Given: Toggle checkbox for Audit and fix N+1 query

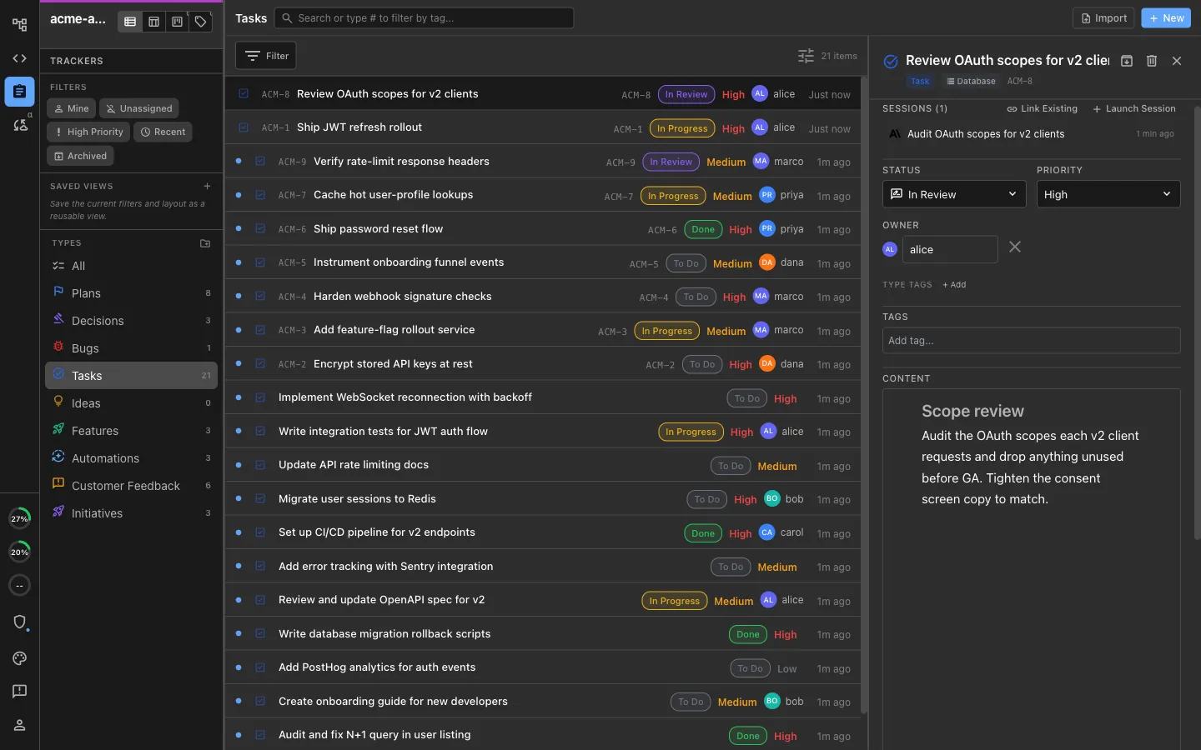Looking at the screenshot, I should (x=260, y=735).
